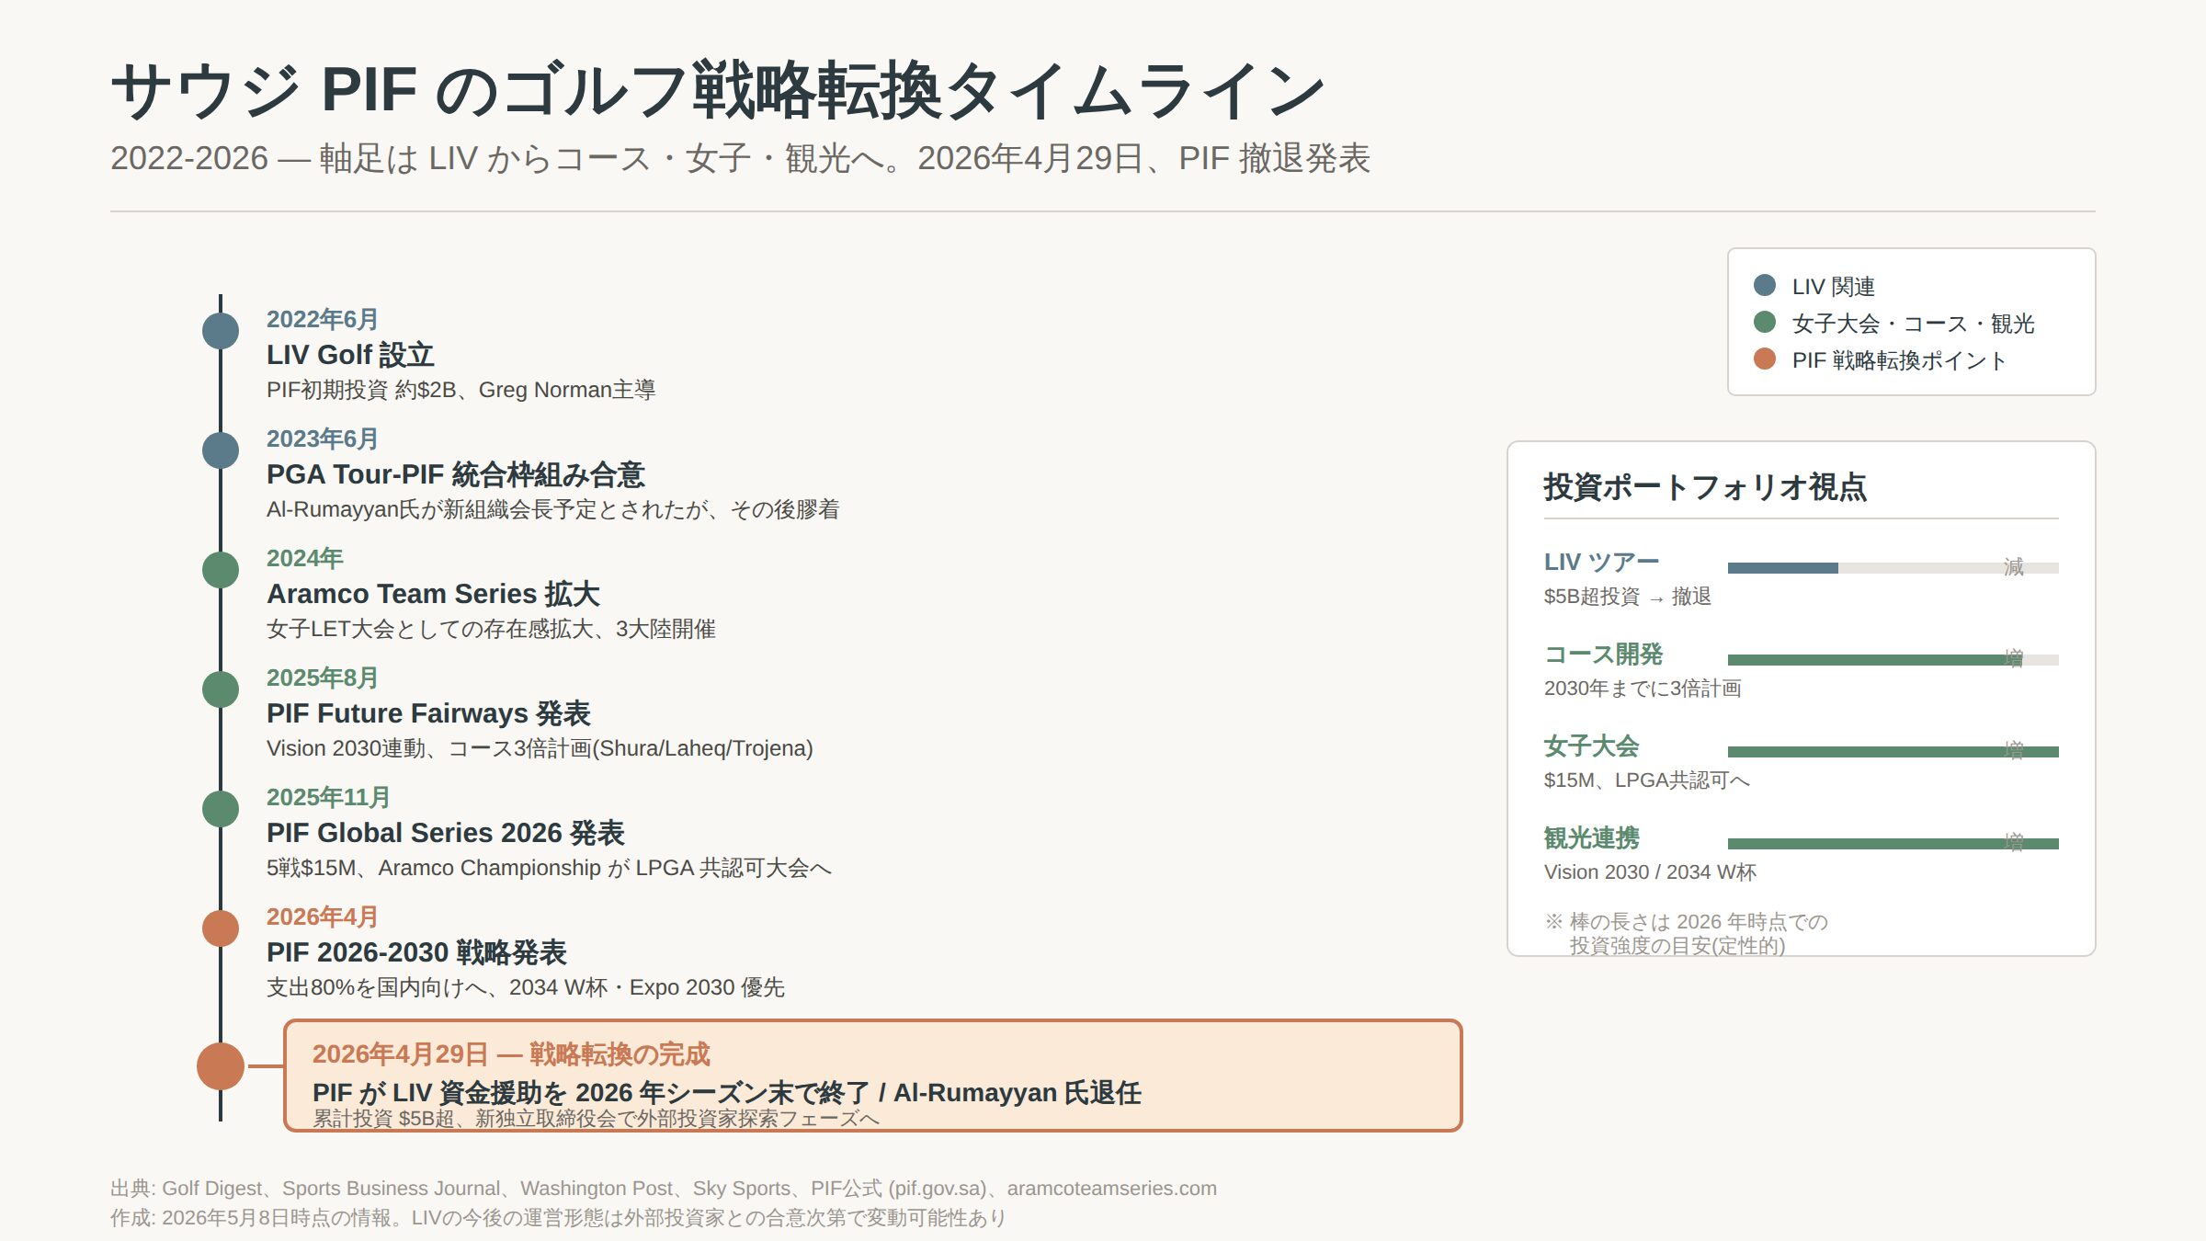Click the timeline dot beside LIV Golf 設立
The height and width of the screenshot is (1241, 2206).
click(x=221, y=331)
